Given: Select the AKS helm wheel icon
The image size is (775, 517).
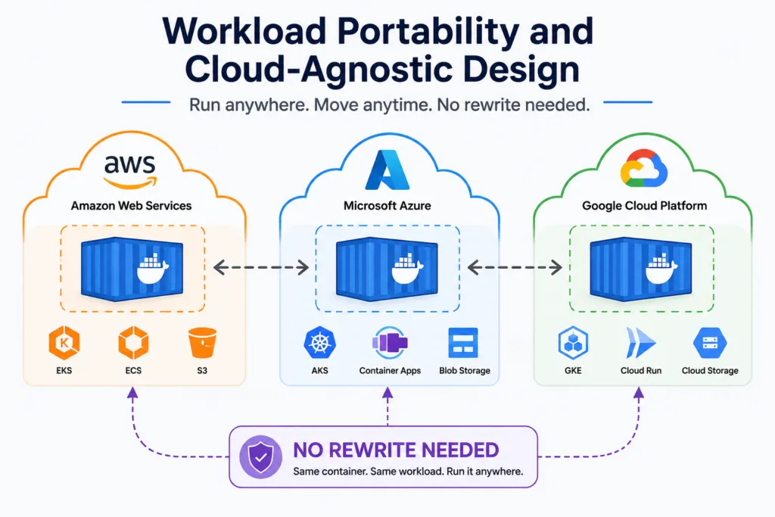Looking at the screenshot, I should pyautogui.click(x=320, y=343).
